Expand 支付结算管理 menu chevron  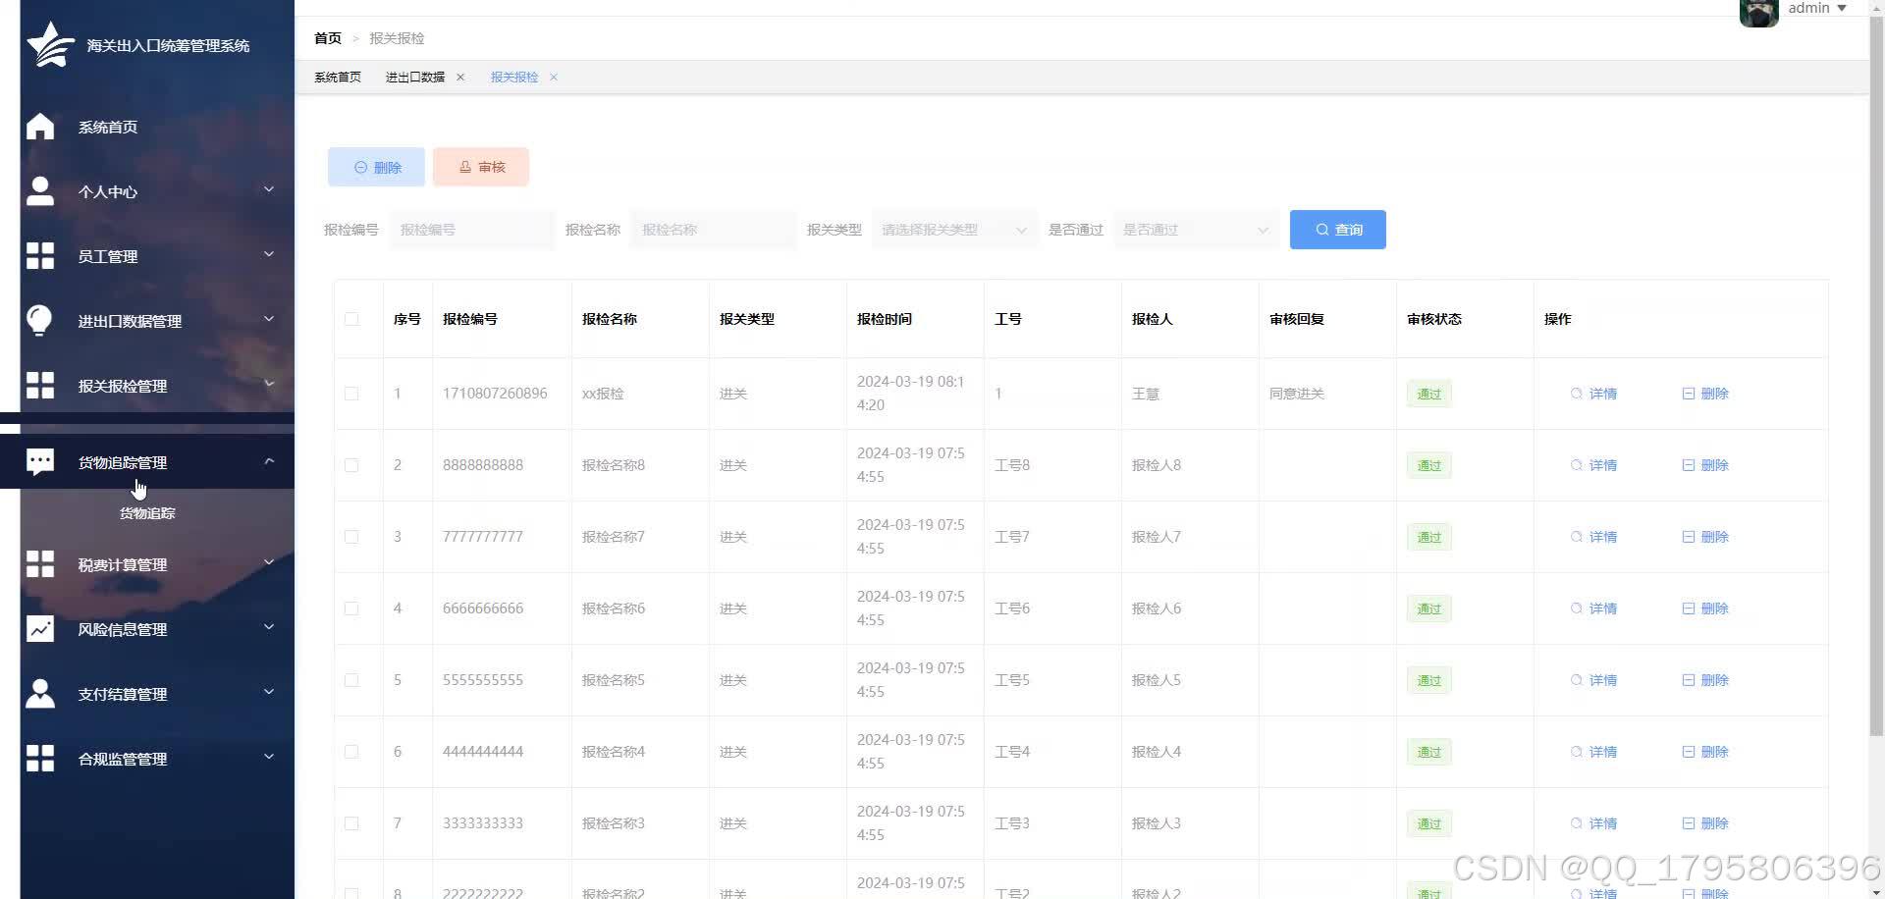click(268, 692)
